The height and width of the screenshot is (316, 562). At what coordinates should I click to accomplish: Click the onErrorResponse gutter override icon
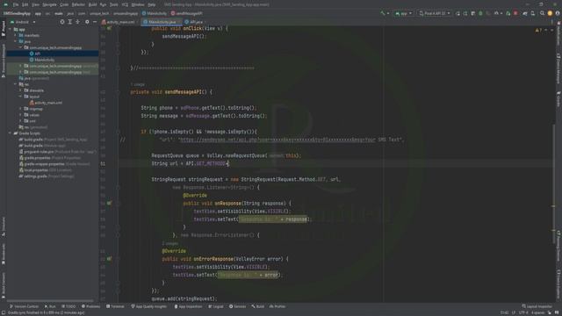pos(109,259)
